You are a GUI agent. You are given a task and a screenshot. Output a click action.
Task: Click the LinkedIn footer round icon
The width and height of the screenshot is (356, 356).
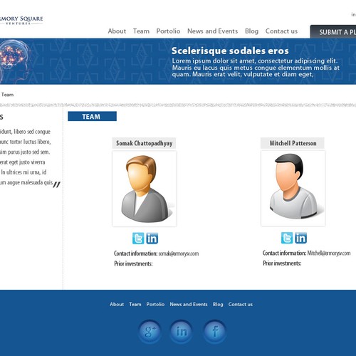coord(182,331)
